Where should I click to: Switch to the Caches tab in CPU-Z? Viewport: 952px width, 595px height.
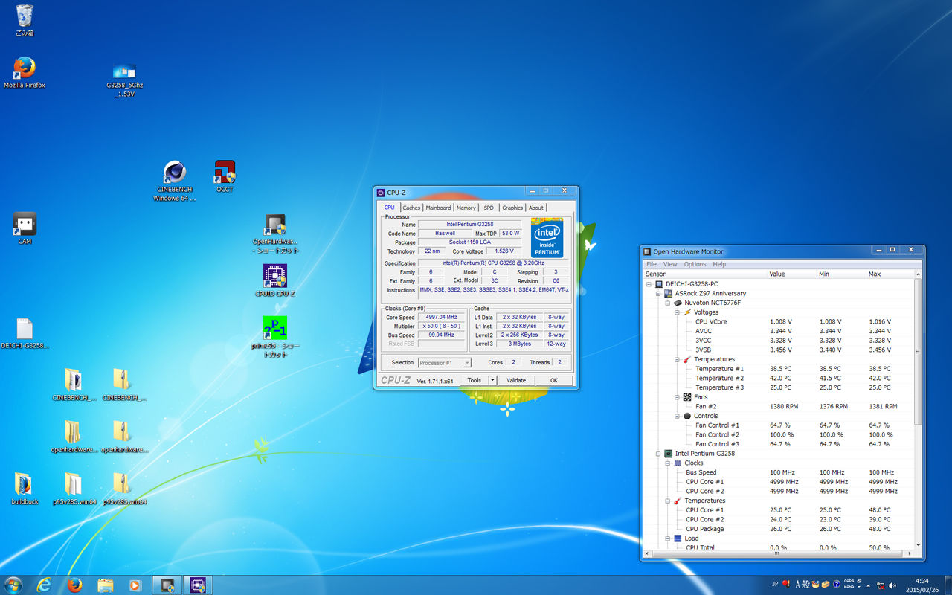(x=411, y=208)
